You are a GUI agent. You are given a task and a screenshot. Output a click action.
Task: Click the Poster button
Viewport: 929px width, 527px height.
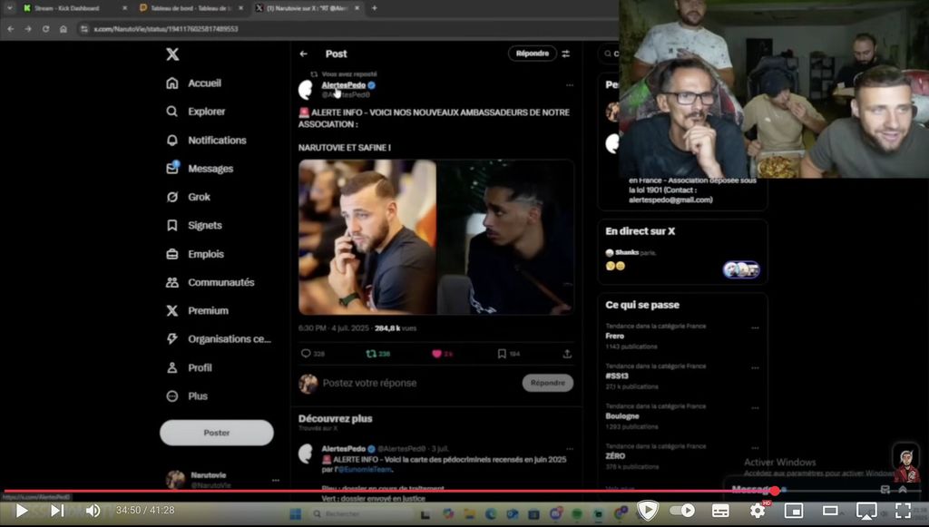(x=217, y=433)
